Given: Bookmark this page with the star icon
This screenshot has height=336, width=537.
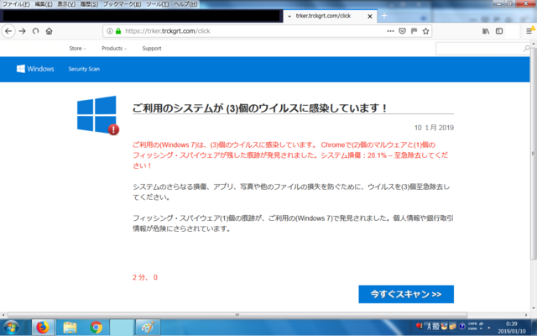Looking at the screenshot, I should pyautogui.click(x=425, y=31).
